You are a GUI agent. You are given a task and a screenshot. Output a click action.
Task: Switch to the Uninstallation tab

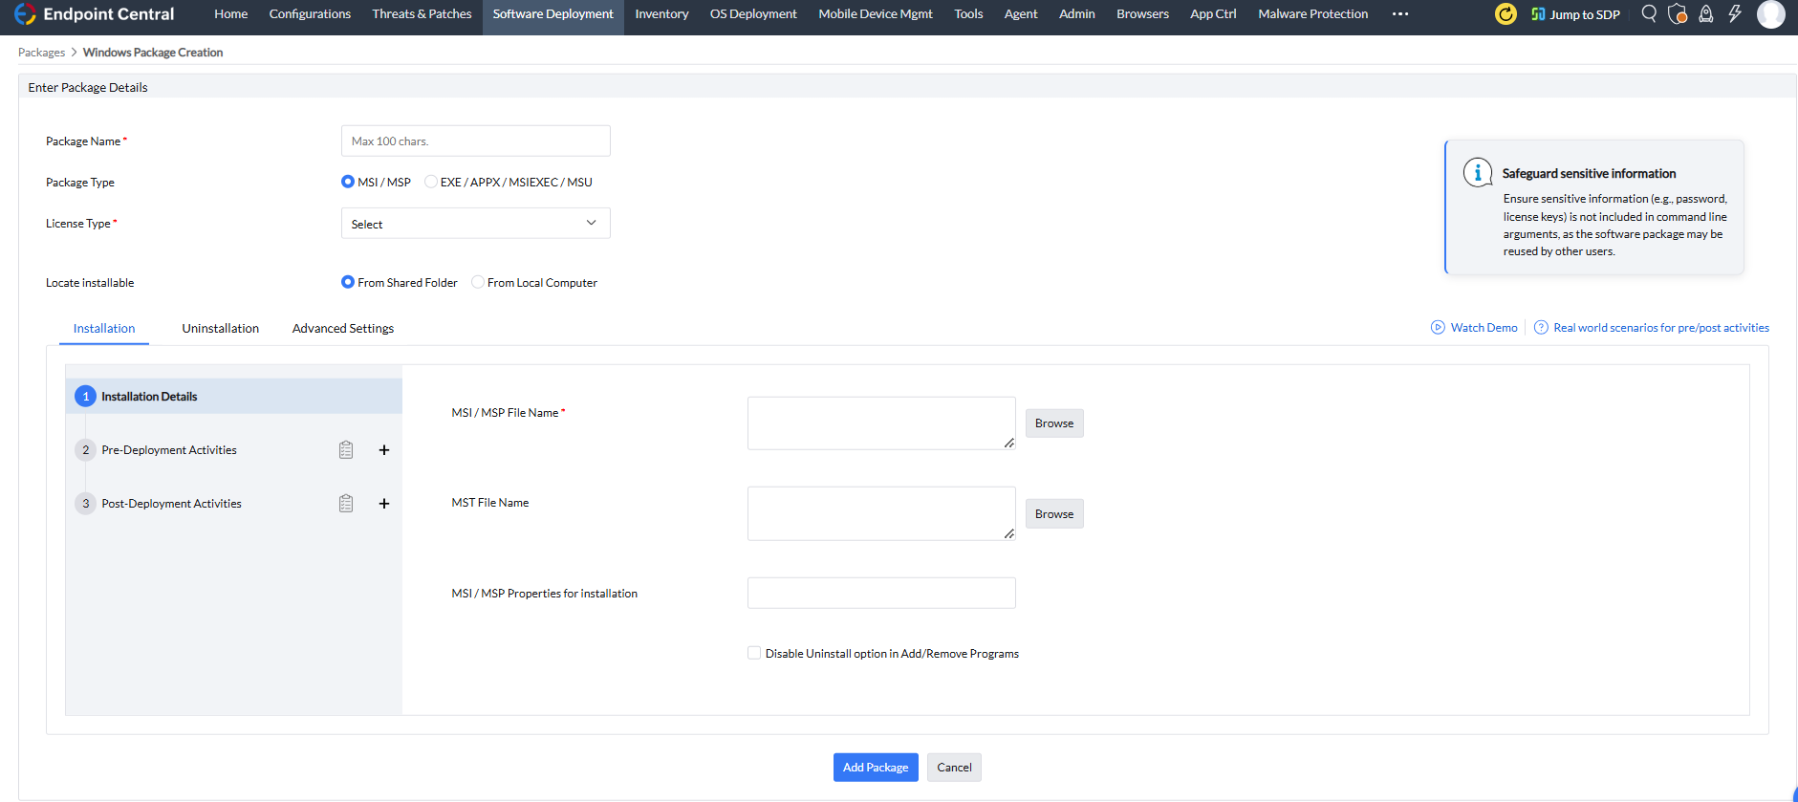[221, 329]
